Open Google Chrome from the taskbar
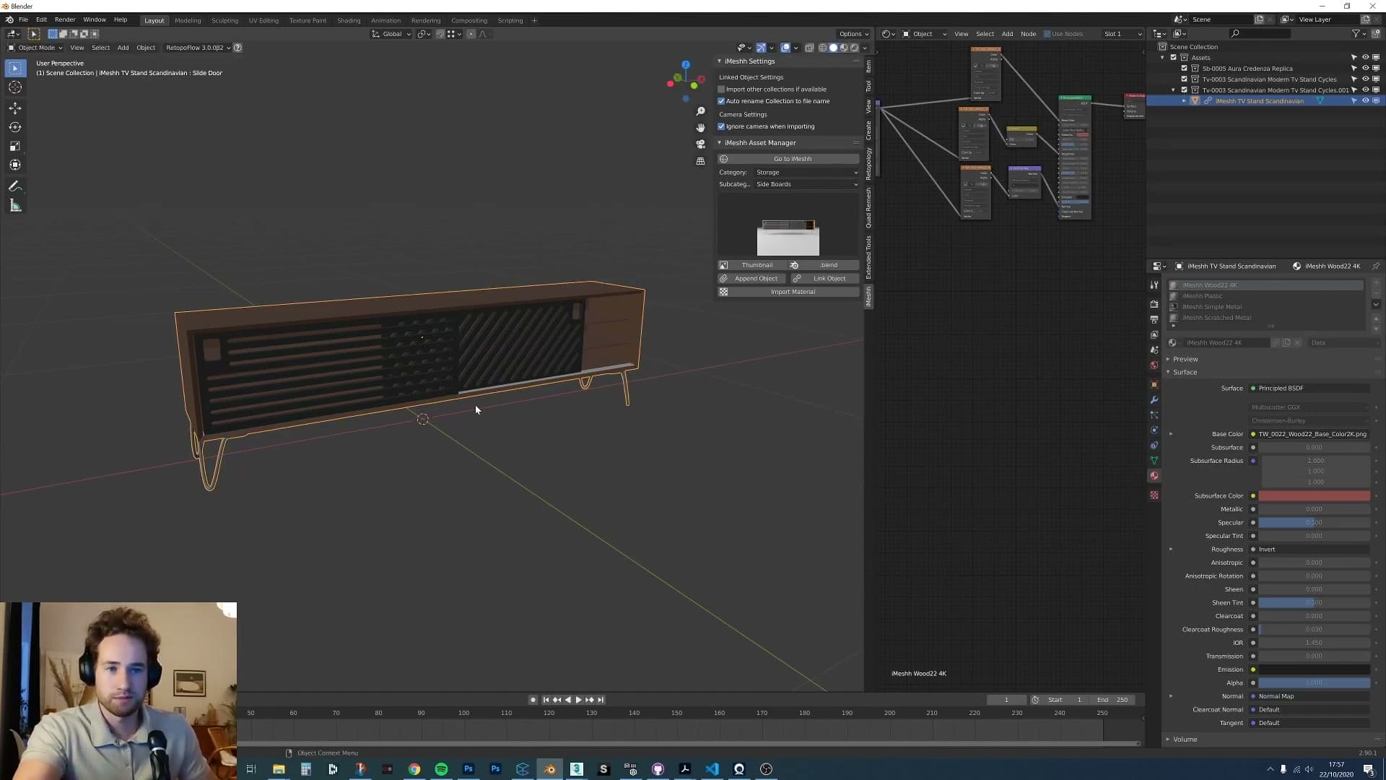The width and height of the screenshot is (1386, 780). click(x=414, y=769)
